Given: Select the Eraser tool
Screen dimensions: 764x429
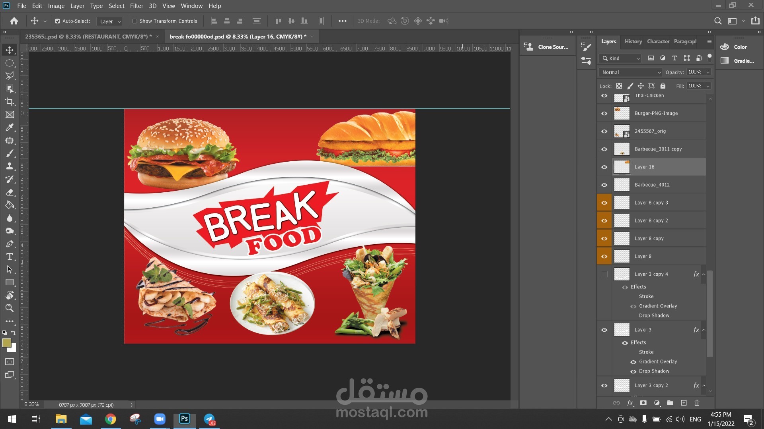Looking at the screenshot, I should click(10, 192).
